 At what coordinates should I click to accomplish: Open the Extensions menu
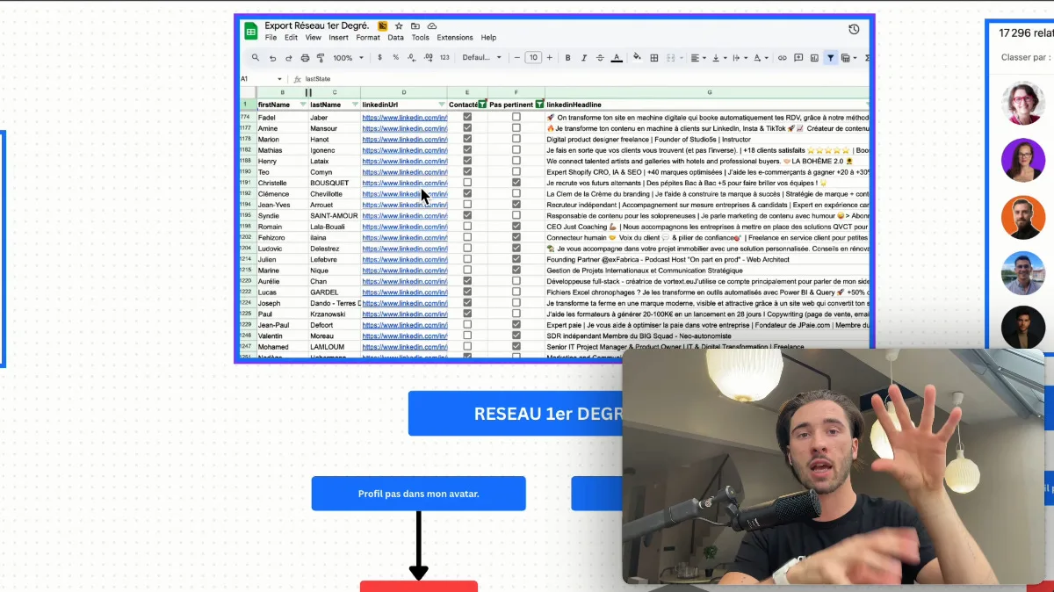(455, 38)
